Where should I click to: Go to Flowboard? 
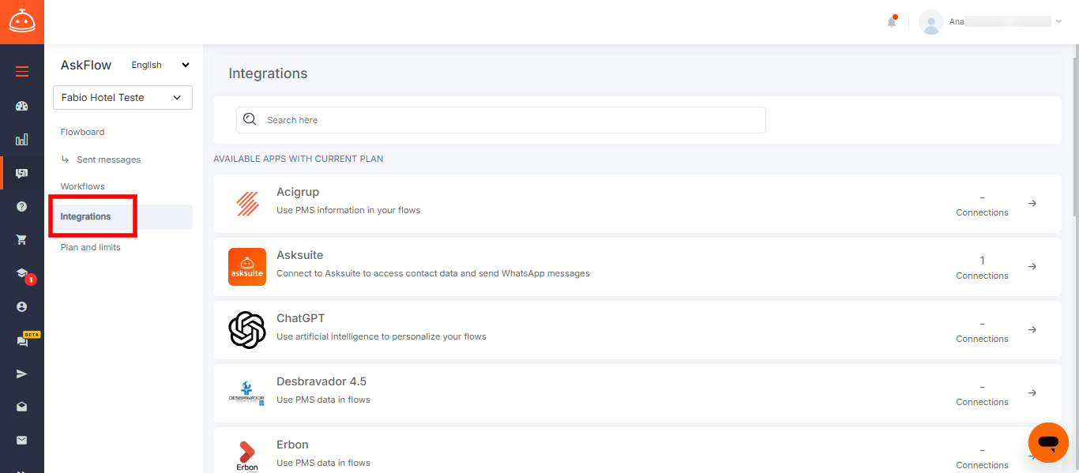point(82,132)
